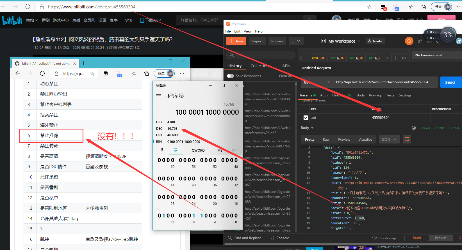462x250 pixels.
Task: Open 番剧 link on bilibili navigation
Action: [x=46, y=20]
